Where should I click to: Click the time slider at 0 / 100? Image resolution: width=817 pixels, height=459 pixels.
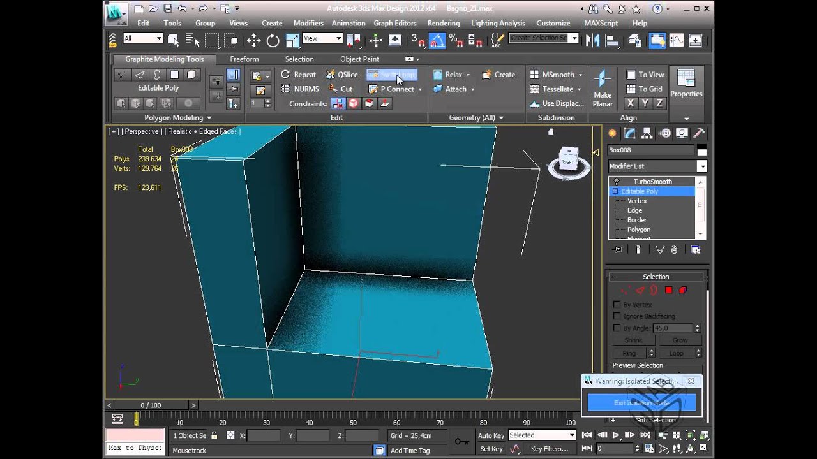[151, 405]
